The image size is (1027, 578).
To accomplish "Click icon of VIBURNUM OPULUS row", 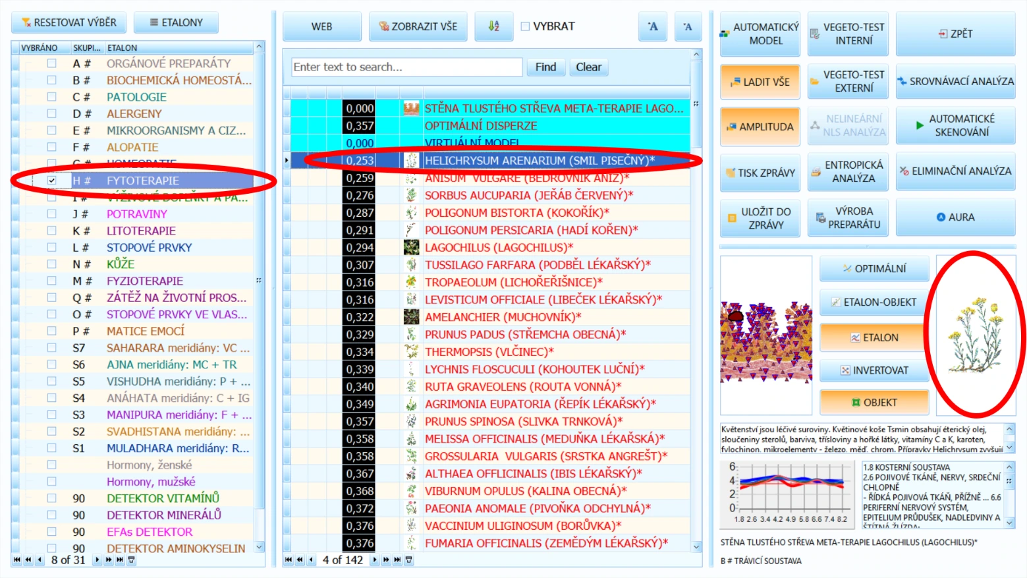I will [411, 491].
